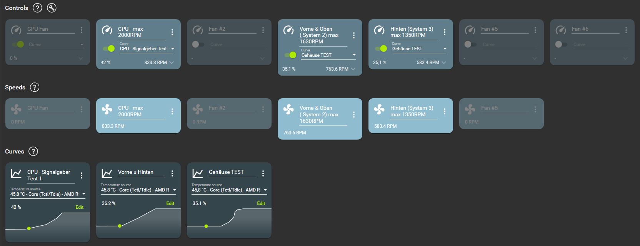Open three-dot menu on Fan #6 control card
Viewport: 640px width, 246px height.
[626, 30]
